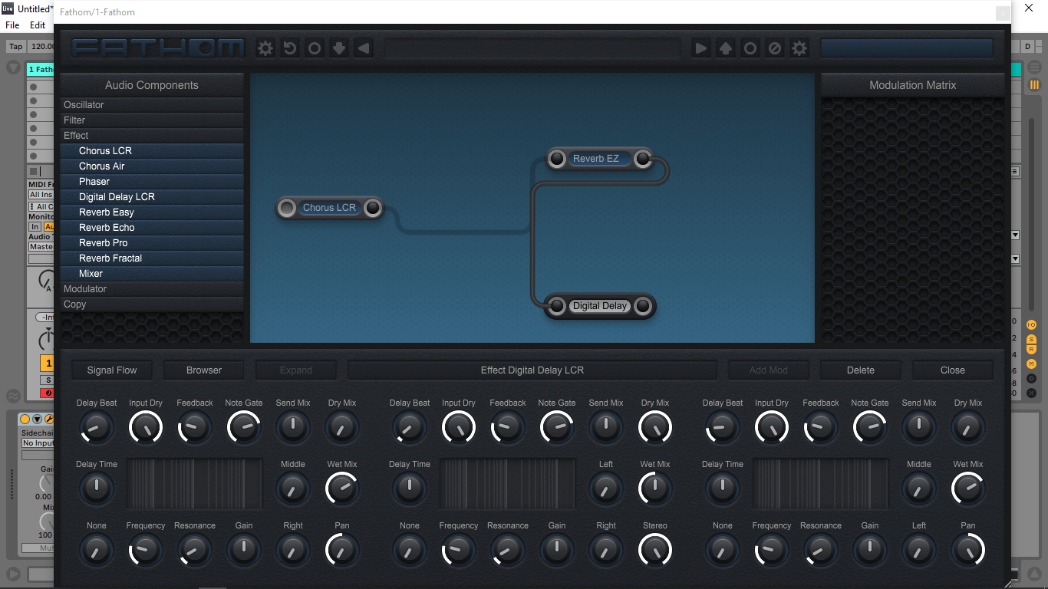Click the output port of Digital Delay node
This screenshot has height=589, width=1048.
point(643,306)
